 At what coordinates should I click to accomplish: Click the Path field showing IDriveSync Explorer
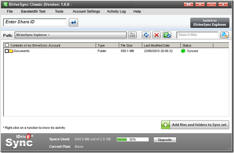point(70,35)
